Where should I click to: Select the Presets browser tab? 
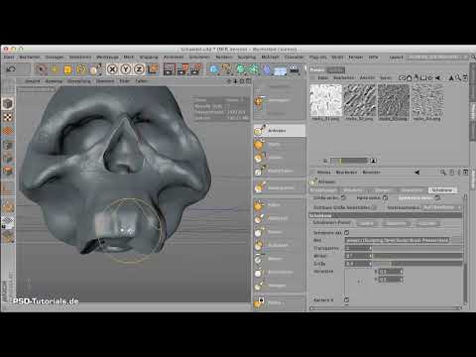pyautogui.click(x=317, y=69)
